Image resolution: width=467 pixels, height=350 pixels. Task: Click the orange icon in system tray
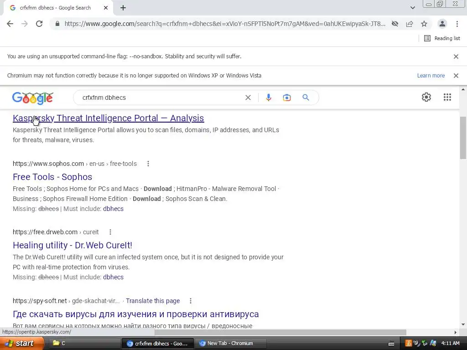click(408, 343)
